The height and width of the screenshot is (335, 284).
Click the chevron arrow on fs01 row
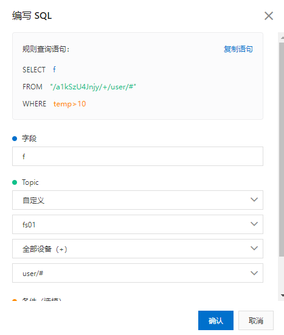[254, 224]
